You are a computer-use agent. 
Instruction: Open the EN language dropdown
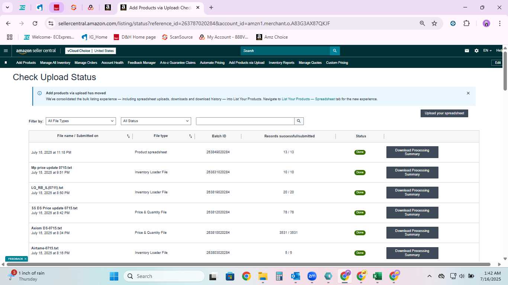[x=487, y=51]
